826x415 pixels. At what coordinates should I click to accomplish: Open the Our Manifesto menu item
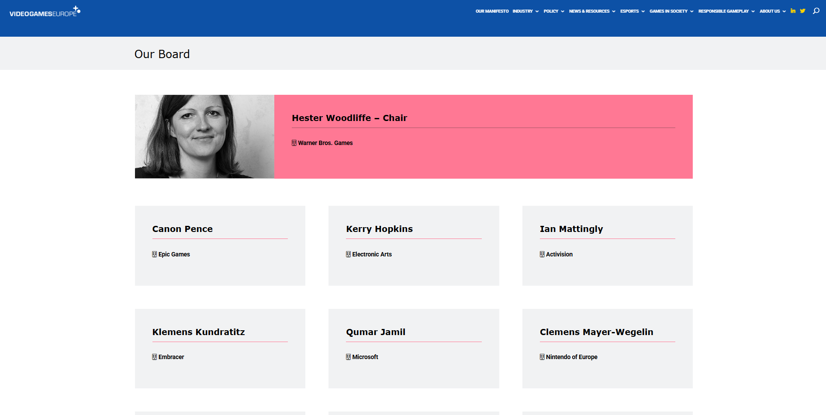(x=492, y=11)
